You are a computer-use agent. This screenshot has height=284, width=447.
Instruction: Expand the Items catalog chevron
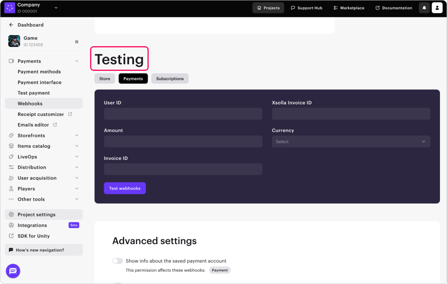tap(77, 146)
